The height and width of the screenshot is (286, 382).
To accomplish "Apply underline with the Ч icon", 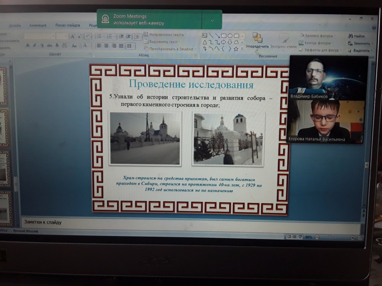I will pyautogui.click(x=42, y=45).
